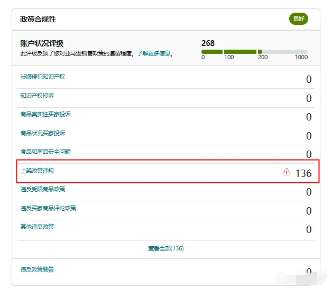This screenshot has width=332, height=289.
Task: Click the red warning triangle icon beside 136
Action: click(286, 172)
